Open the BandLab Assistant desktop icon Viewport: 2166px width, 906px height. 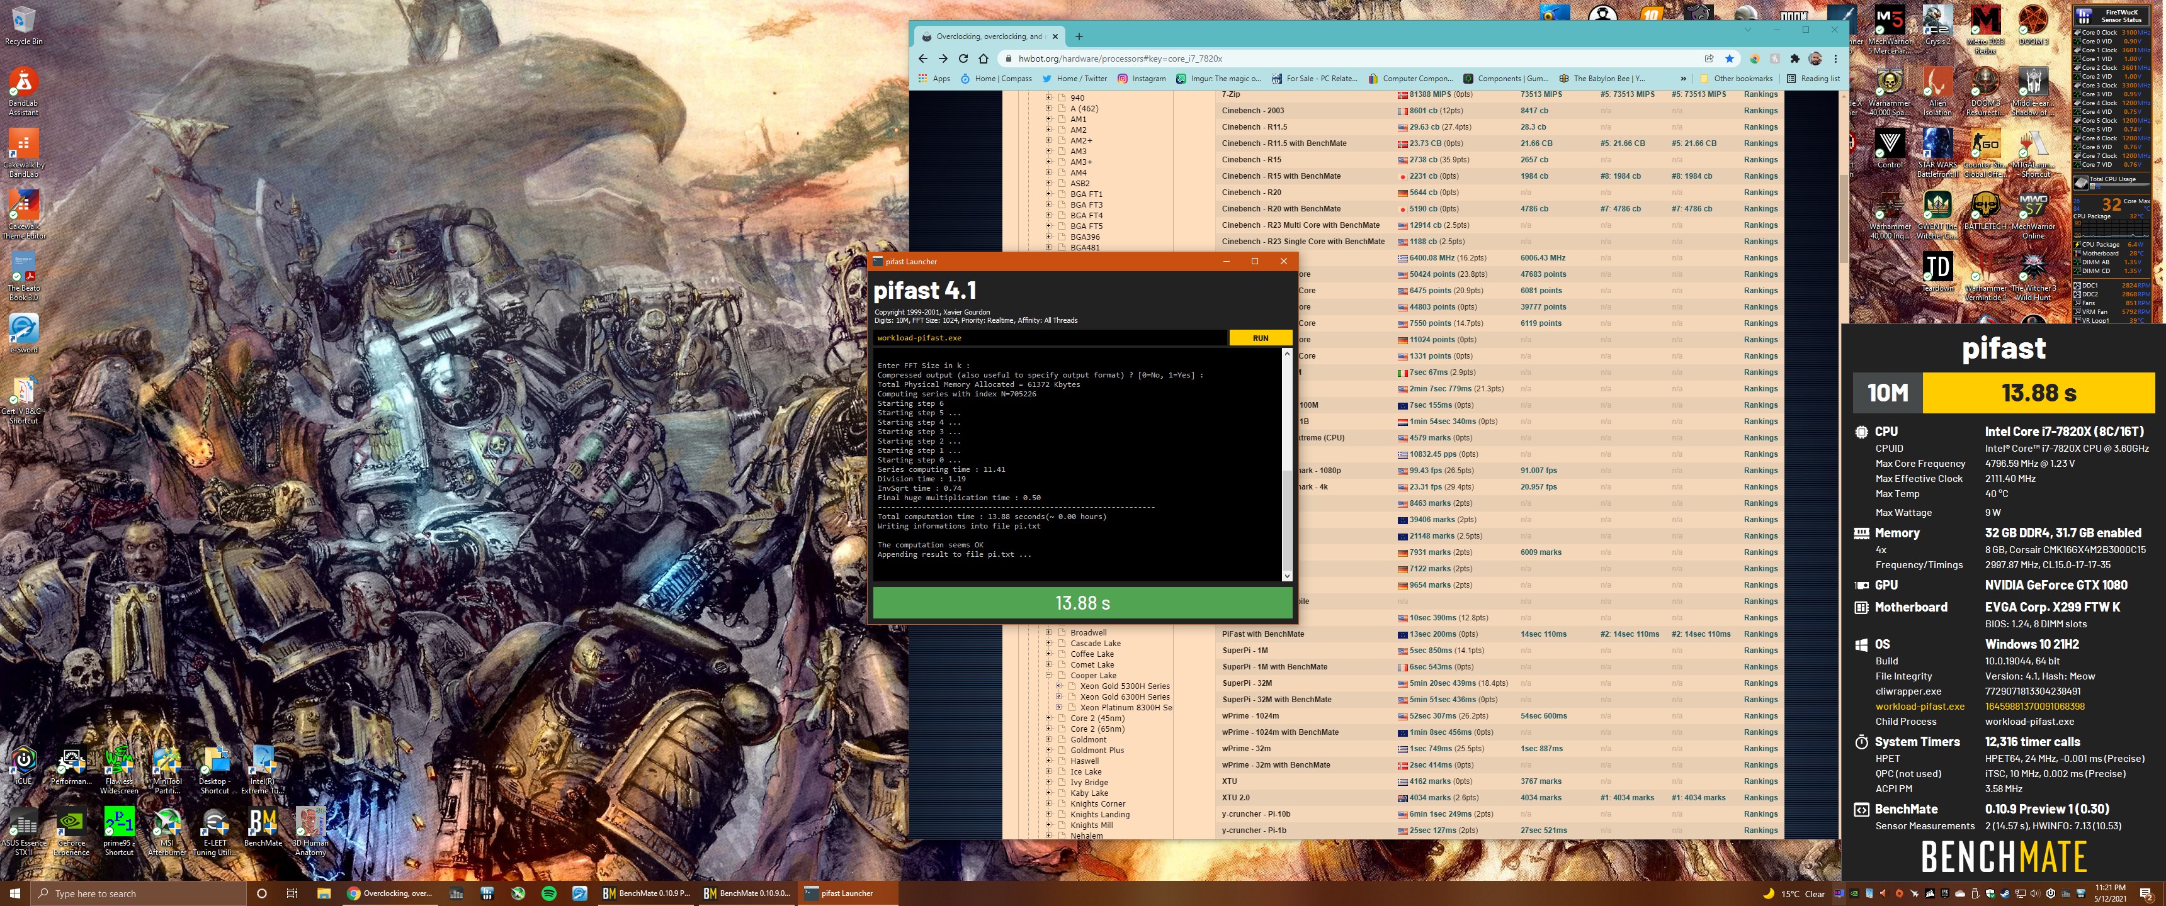click(x=23, y=92)
